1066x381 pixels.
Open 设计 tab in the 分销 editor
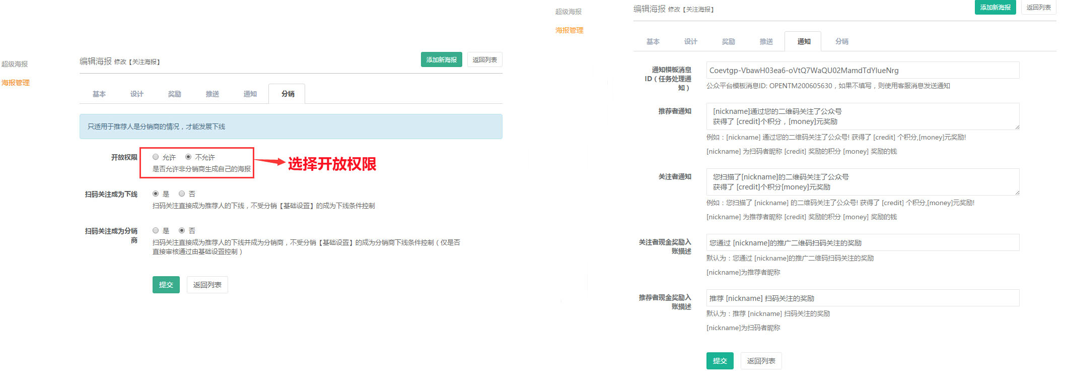(136, 94)
